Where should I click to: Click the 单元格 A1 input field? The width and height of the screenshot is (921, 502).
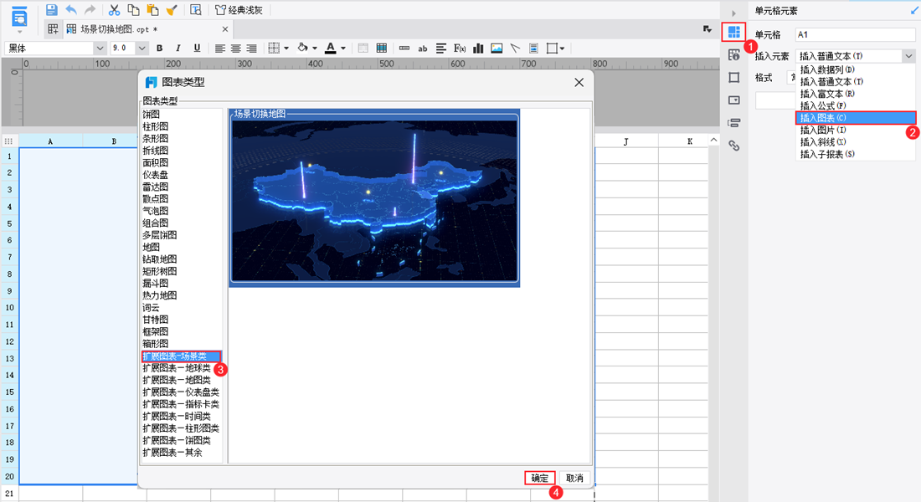point(855,34)
